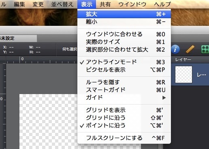Image resolution: width=209 pixels, height=149 pixels.
Task: Click the H height value field
Action: 38,52
